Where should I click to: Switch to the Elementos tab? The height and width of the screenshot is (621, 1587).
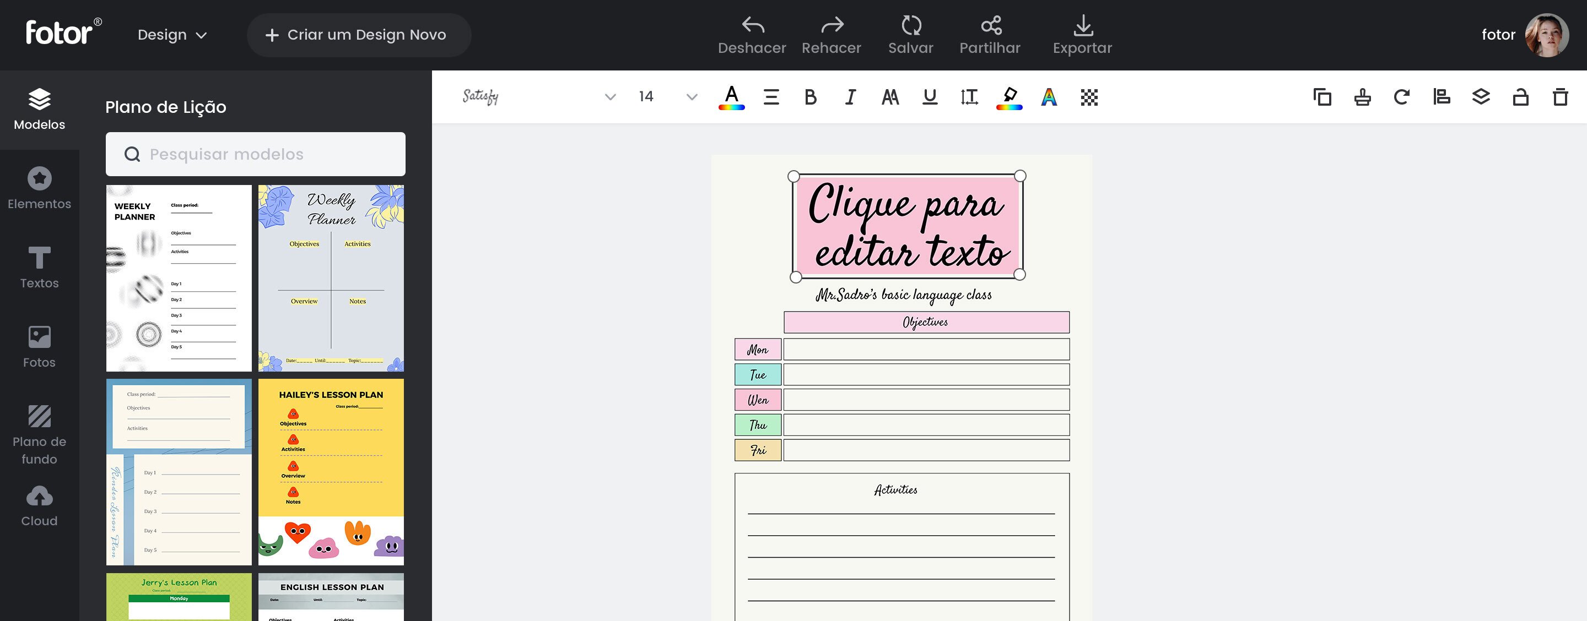[x=40, y=188]
